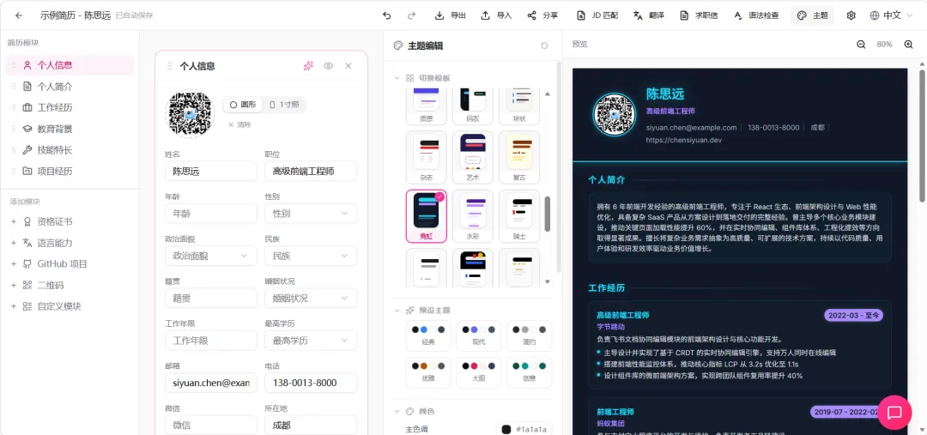This screenshot has width=927, height=435.
Task: Export resume via 导出 button
Action: tap(450, 15)
